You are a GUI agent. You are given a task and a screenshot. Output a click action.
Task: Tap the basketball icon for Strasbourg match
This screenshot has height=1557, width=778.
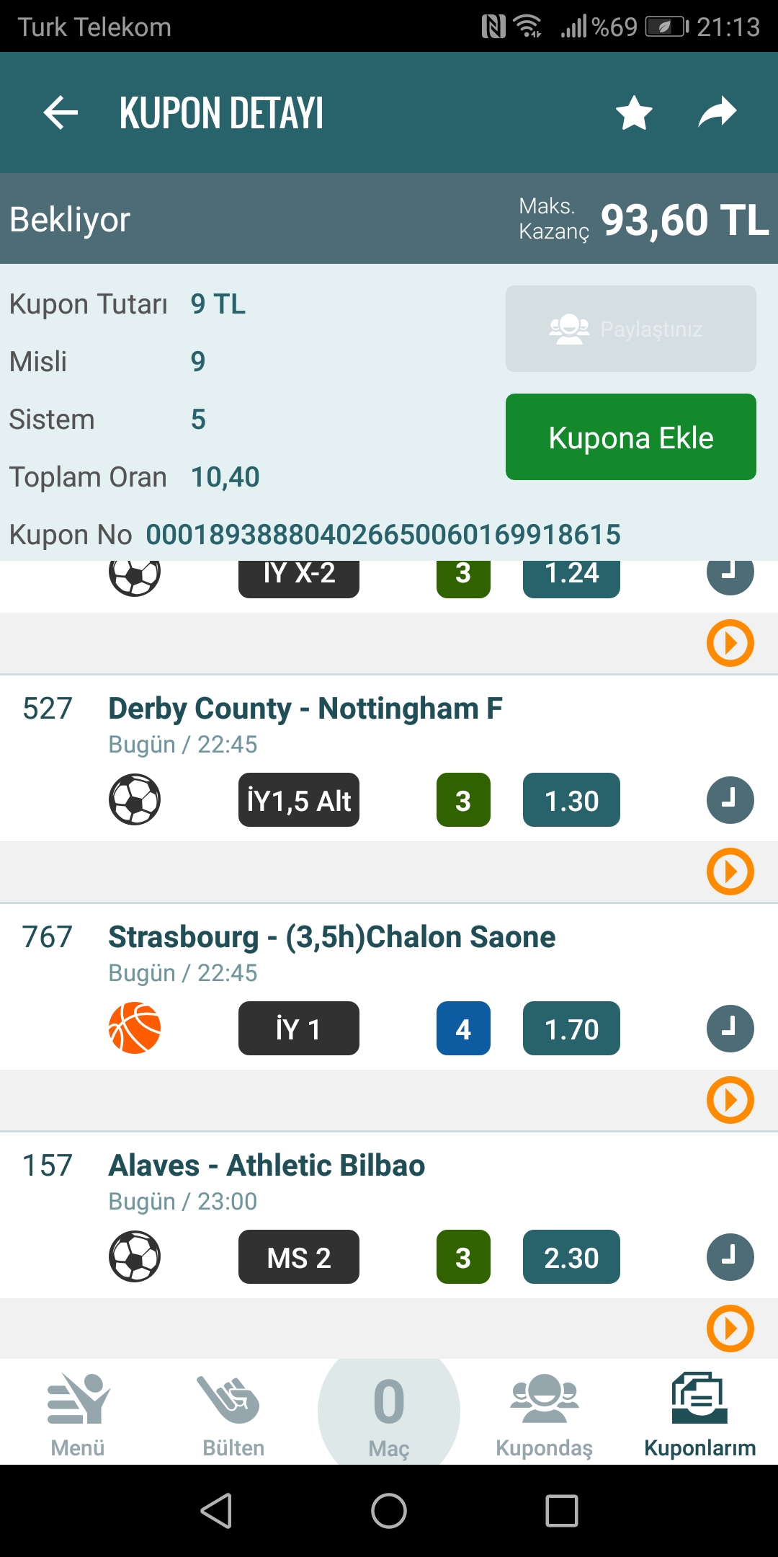(x=135, y=1028)
